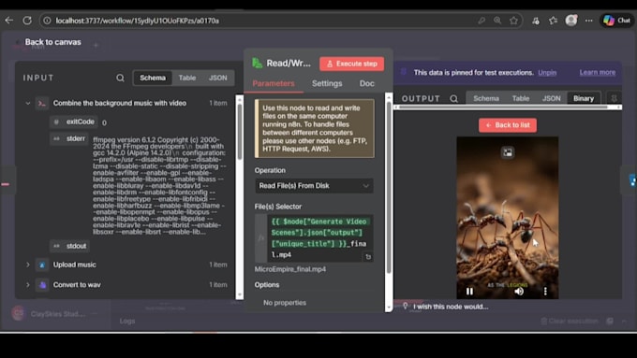Pause the video preview
Screen dimensions: 637x358
(x=469, y=291)
